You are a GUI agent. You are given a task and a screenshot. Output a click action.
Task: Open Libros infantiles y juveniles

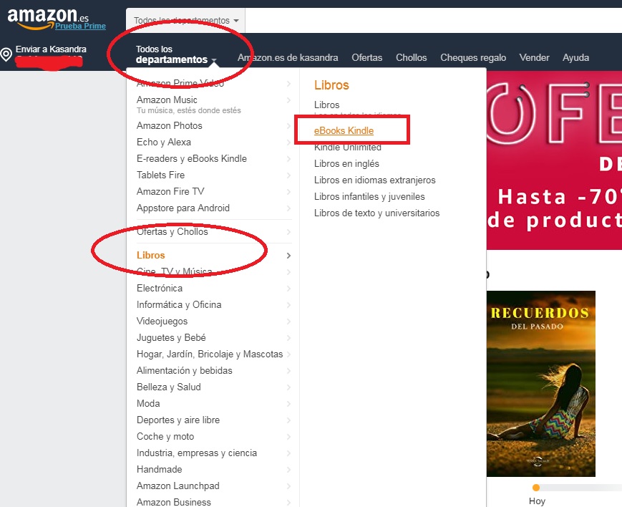370,196
